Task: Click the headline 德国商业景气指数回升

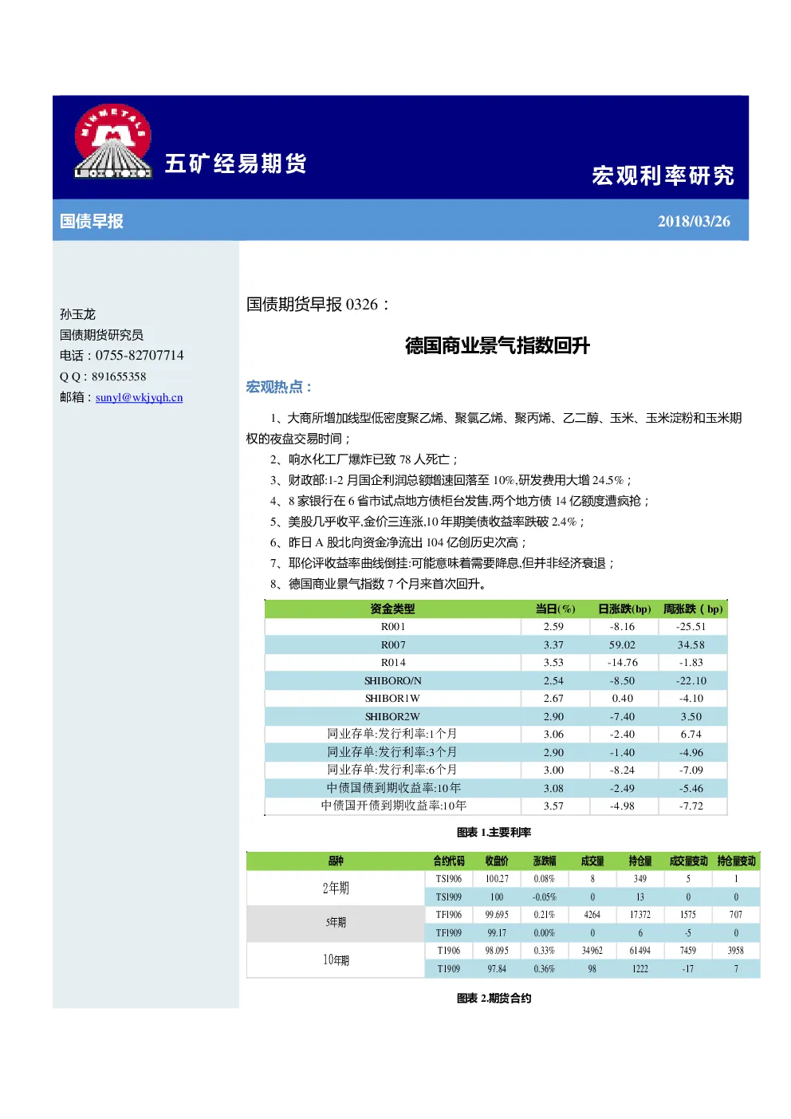Action: (x=498, y=345)
